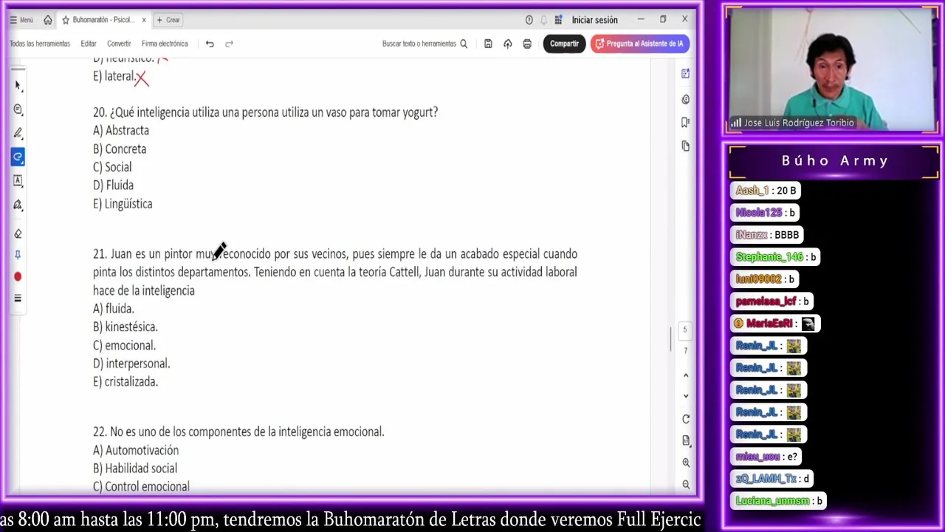Open the bookmarks panel icon
This screenshot has height=532, width=945.
tap(685, 123)
